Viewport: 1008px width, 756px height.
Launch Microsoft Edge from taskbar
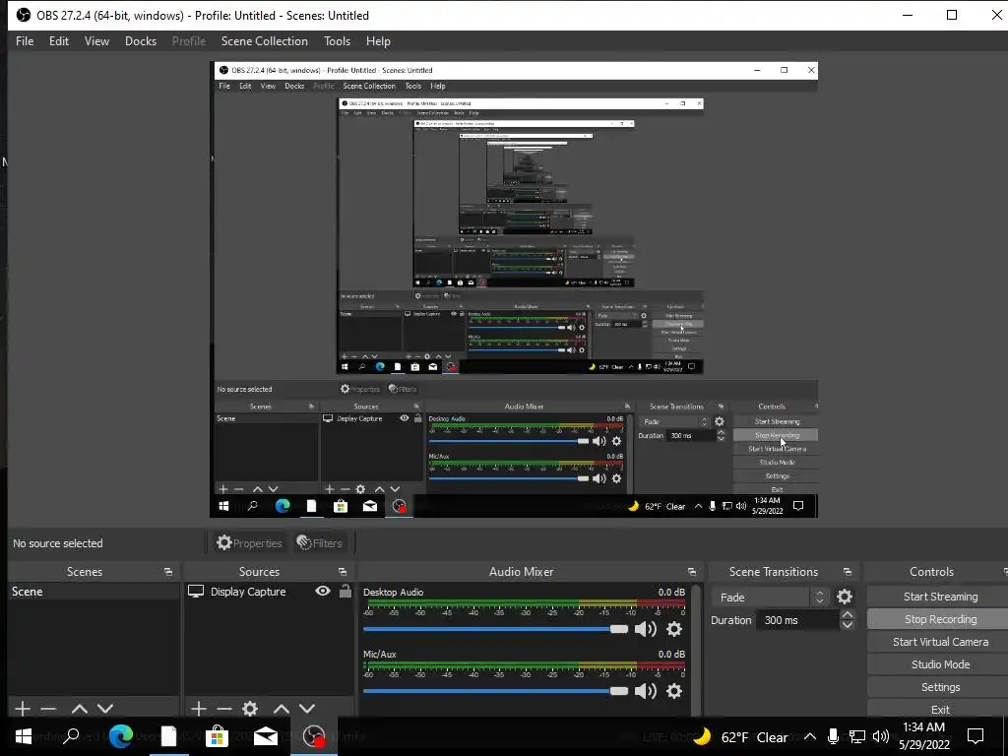pos(120,736)
